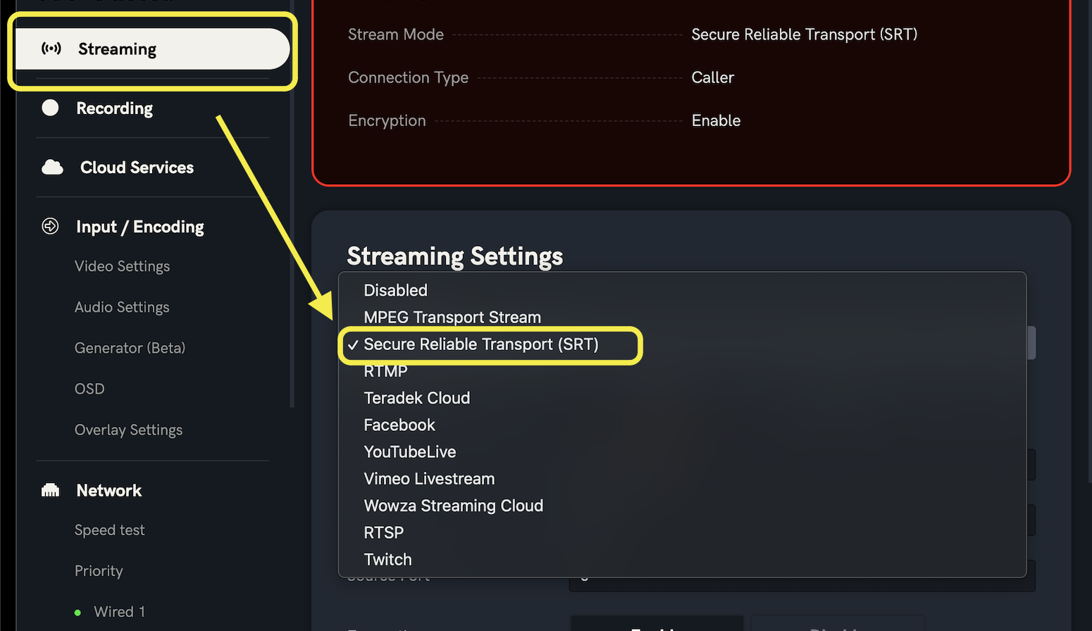This screenshot has height=631, width=1092.
Task: Open Cloud Services via the cloud icon
Action: [52, 167]
